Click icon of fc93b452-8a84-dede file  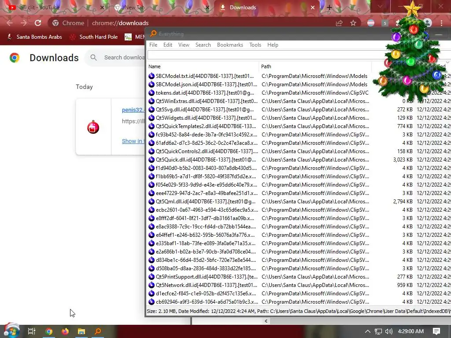point(152,135)
